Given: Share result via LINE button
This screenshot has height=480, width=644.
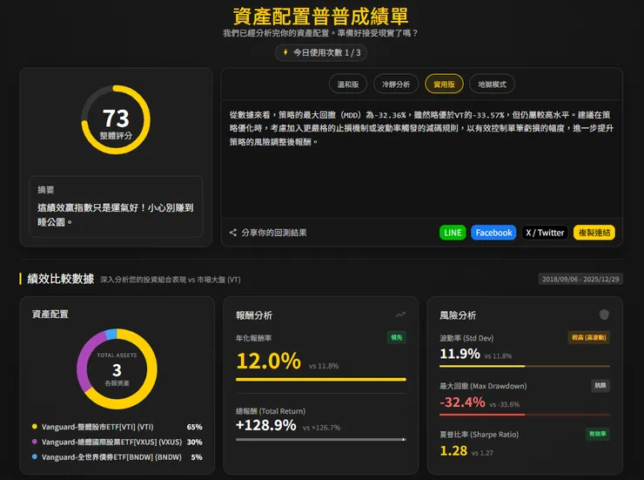Looking at the screenshot, I should tap(453, 233).
